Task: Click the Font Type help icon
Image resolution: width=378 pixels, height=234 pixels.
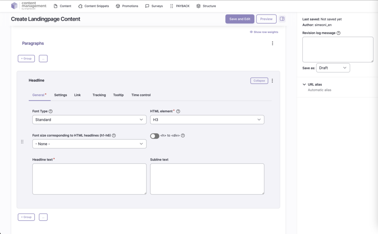Action: [x=50, y=111]
